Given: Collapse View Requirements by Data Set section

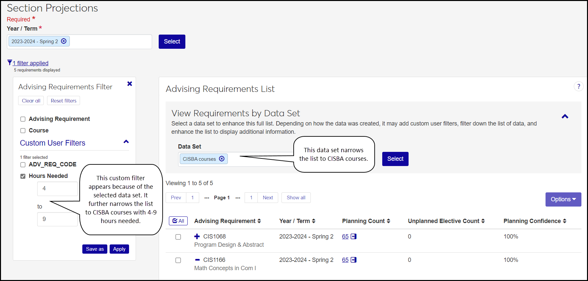Looking at the screenshot, I should pos(565,117).
